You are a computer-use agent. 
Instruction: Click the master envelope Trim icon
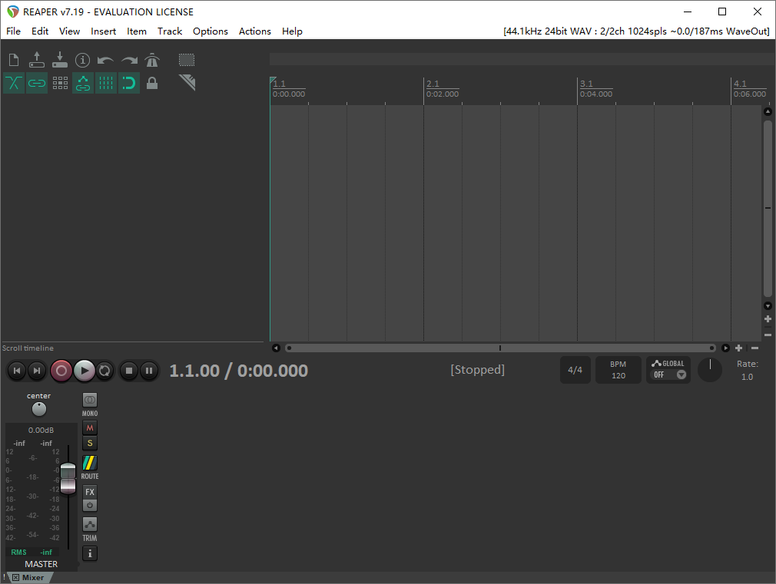[x=90, y=525]
